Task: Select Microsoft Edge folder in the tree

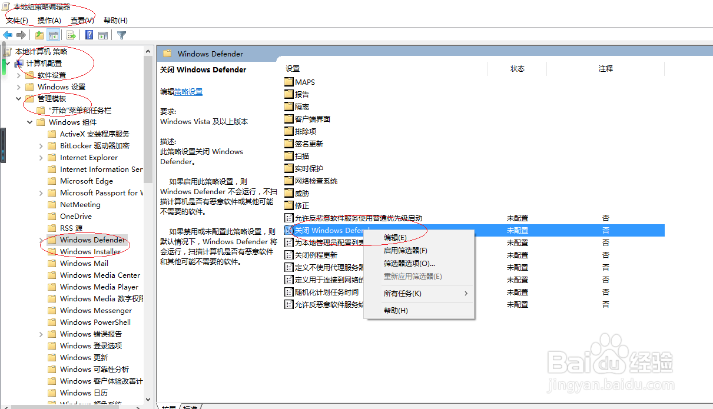Action: click(87, 181)
